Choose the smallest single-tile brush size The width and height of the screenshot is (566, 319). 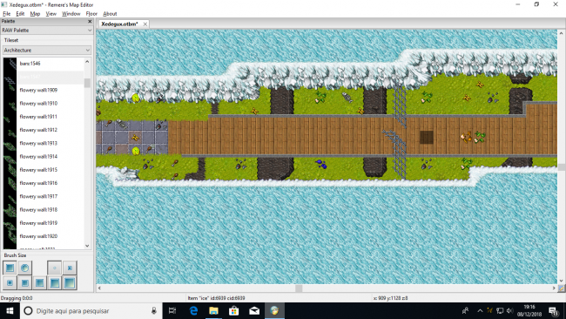[x=55, y=268]
